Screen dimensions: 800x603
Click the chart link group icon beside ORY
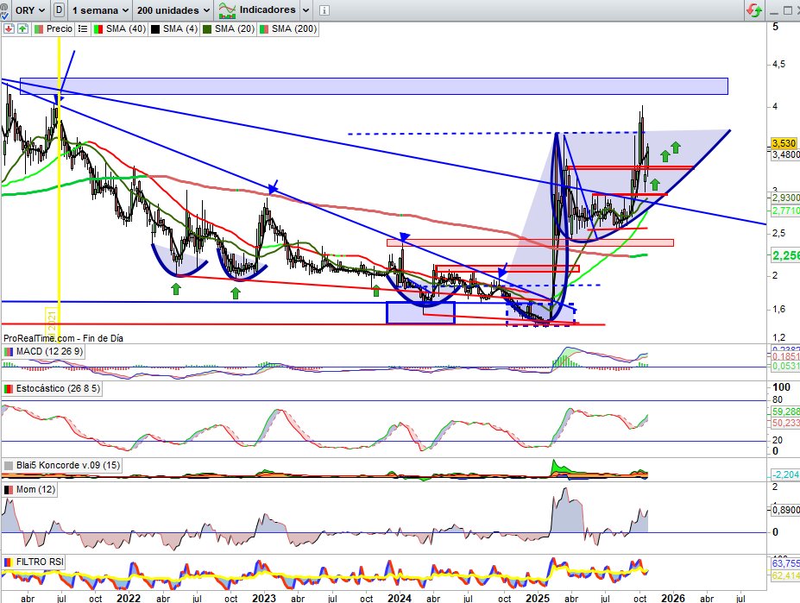coord(3,9)
